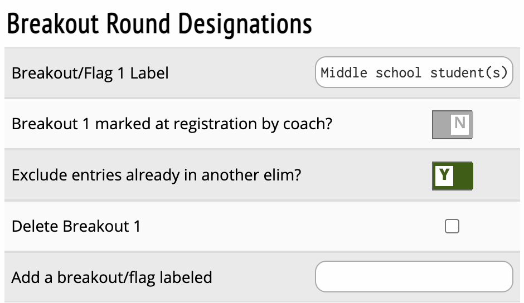Image resolution: width=524 pixels, height=303 pixels.
Task: Click the white N knob on the toggle
Action: point(460,124)
